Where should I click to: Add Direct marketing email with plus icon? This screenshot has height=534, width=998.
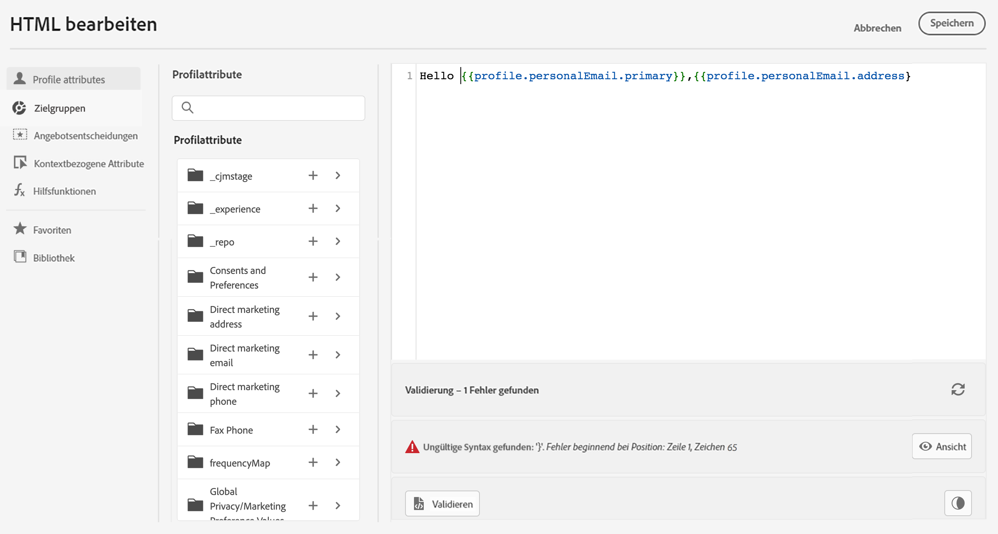click(x=313, y=355)
